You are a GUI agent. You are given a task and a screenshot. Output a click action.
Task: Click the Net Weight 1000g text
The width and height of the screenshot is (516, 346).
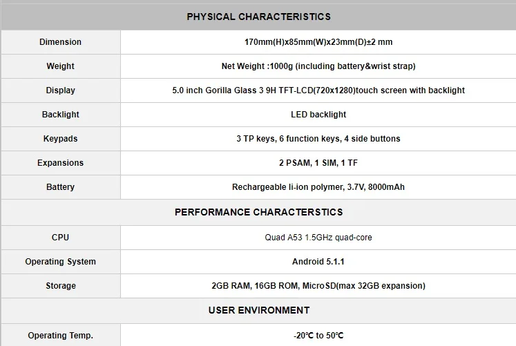318,66
